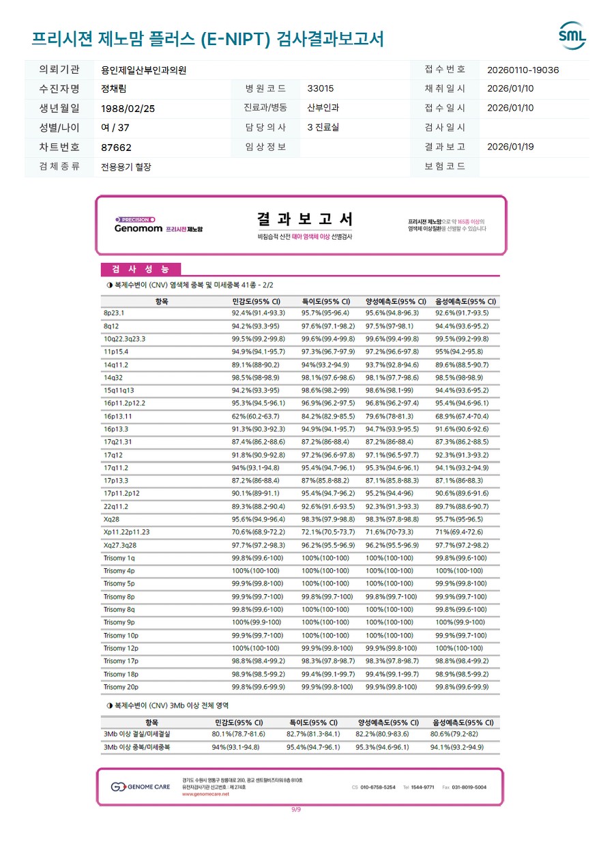Click the page number 9/9
This screenshot has height=868, width=614.
coord(296,809)
